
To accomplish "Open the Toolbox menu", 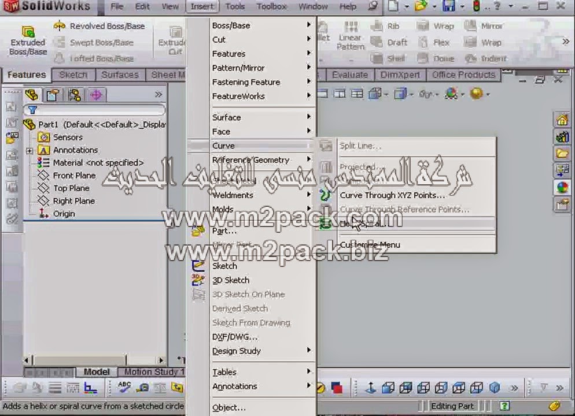I will tap(272, 6).
